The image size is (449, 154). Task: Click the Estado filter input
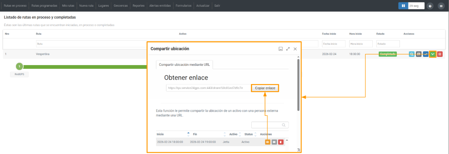[x=388, y=44]
